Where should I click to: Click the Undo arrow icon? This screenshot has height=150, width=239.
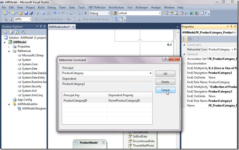(55, 13)
